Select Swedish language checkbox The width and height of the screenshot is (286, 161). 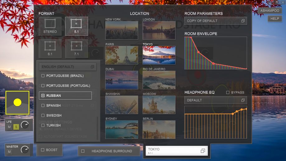[43, 115]
